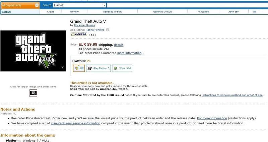
Task: Expand the Rating Pending arrow
Action: [108, 30]
